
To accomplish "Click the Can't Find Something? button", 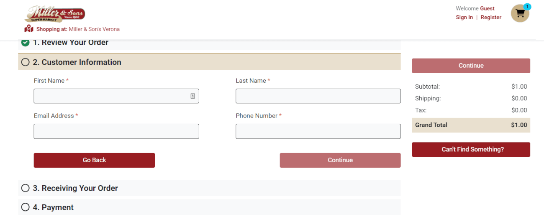I will [x=471, y=150].
